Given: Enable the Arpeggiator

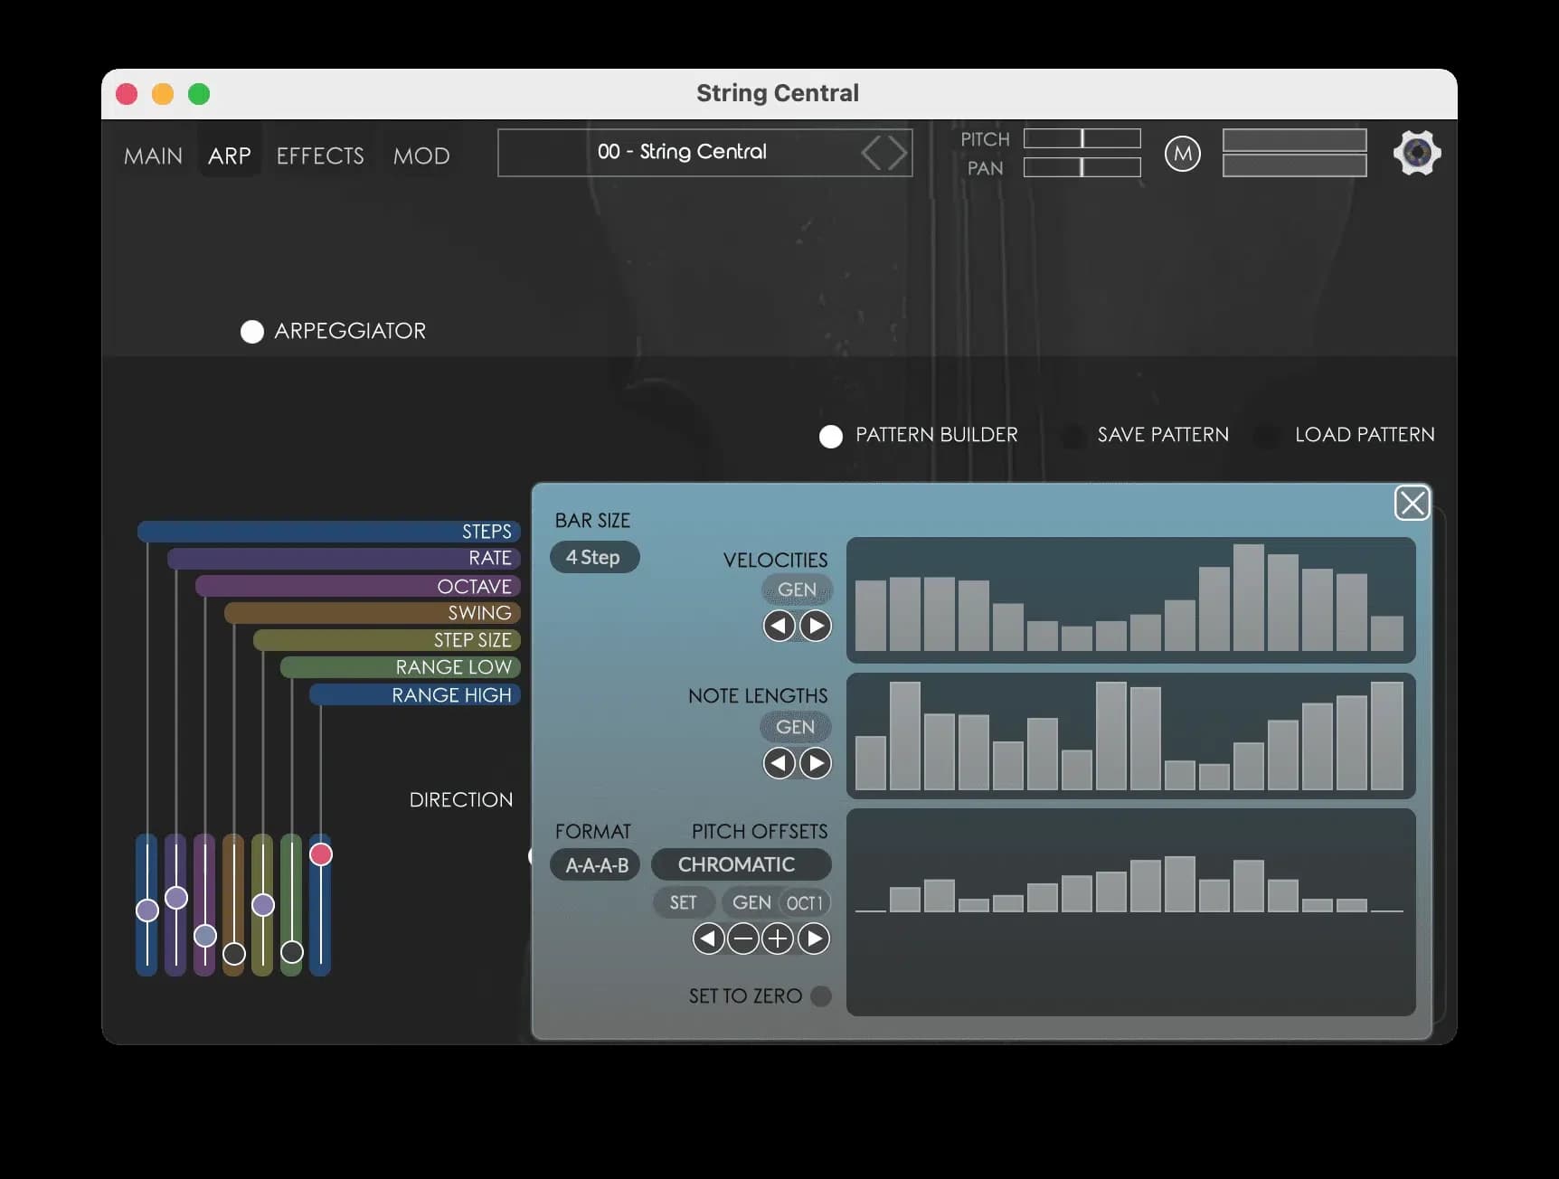Looking at the screenshot, I should pyautogui.click(x=251, y=331).
